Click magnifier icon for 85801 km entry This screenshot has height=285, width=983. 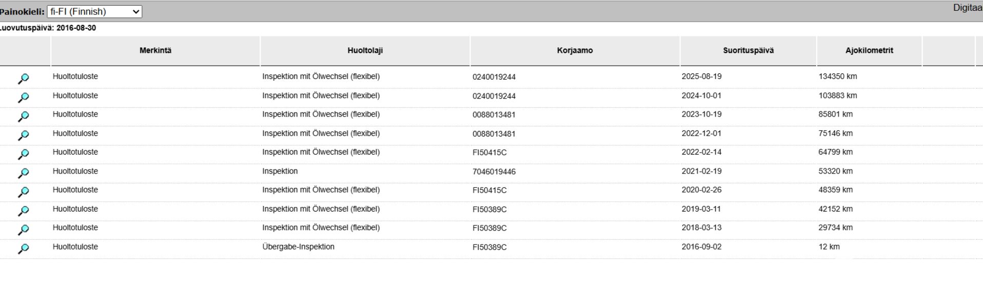click(23, 117)
